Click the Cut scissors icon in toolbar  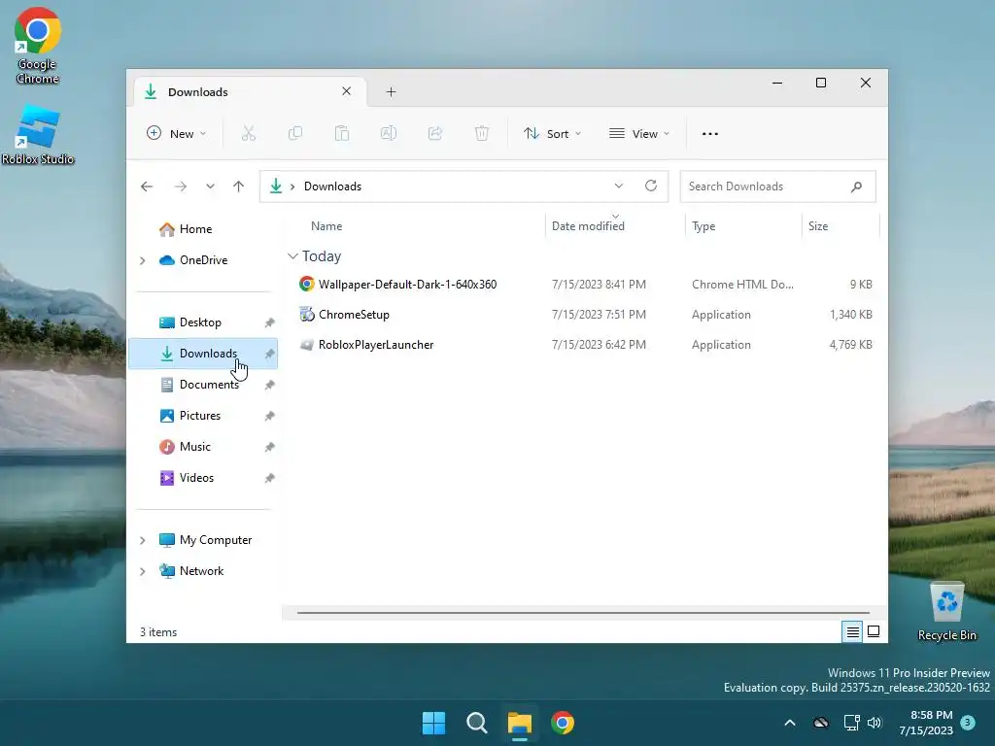(x=248, y=133)
